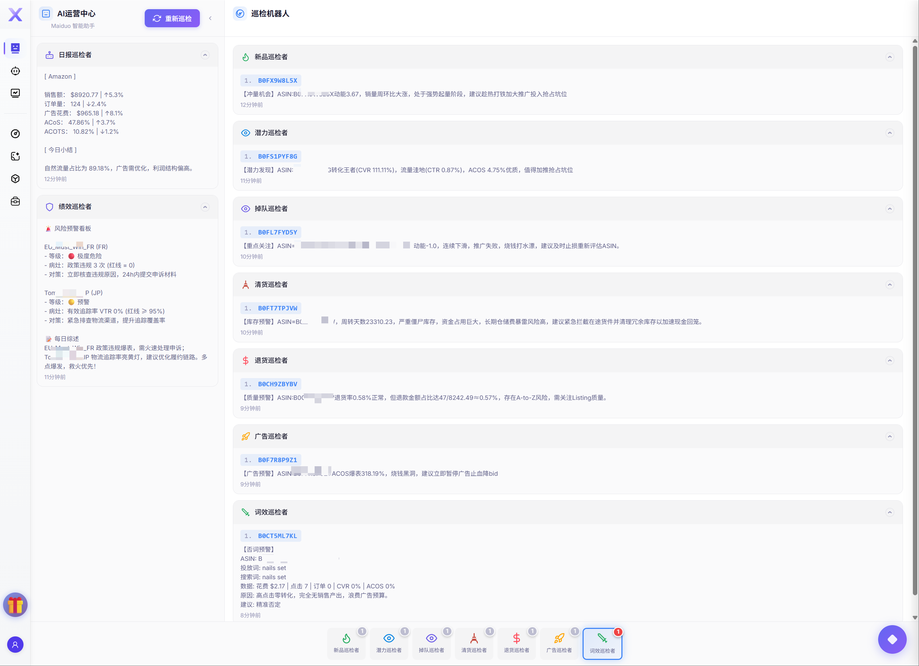
Task: Collapse the AI运营中心 side panel arrow
Action: click(210, 18)
